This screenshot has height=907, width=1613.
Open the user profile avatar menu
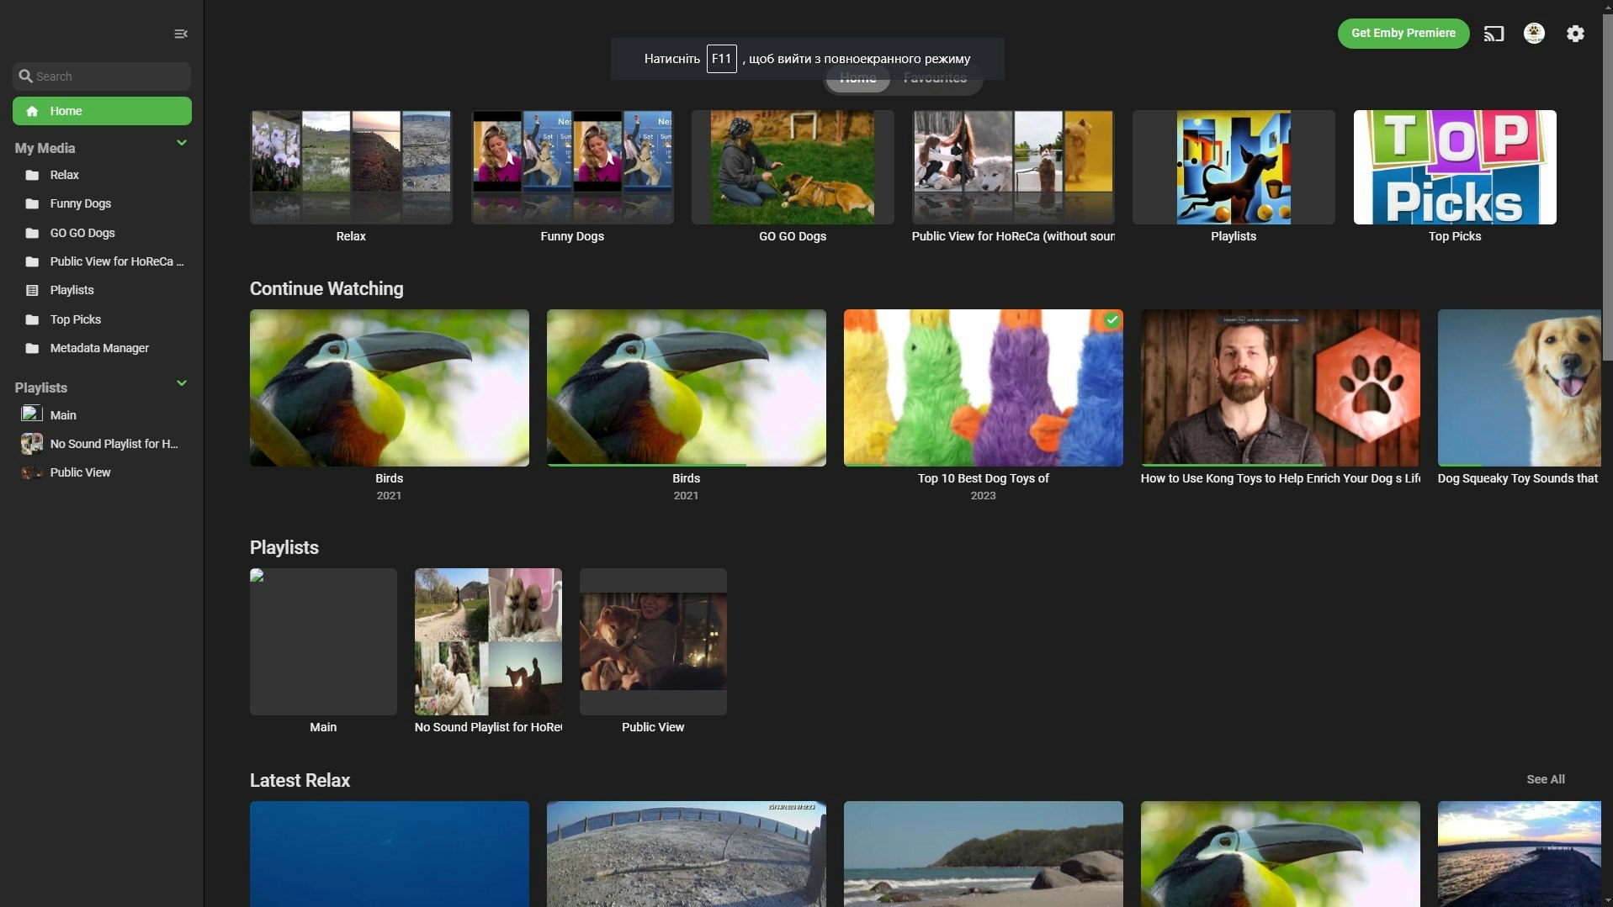pyautogui.click(x=1534, y=34)
